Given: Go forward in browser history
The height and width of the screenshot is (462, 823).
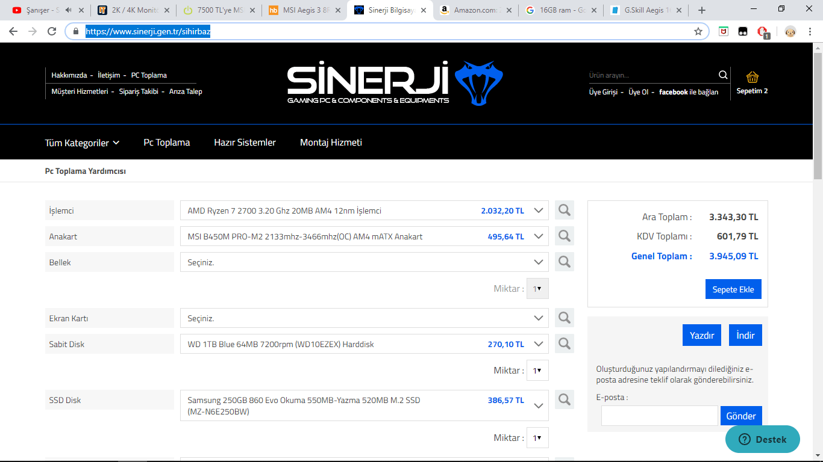Looking at the screenshot, I should pyautogui.click(x=33, y=31).
